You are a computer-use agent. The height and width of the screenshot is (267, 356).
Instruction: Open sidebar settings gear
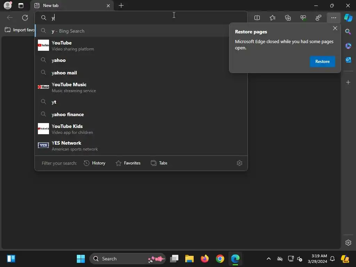click(348, 242)
